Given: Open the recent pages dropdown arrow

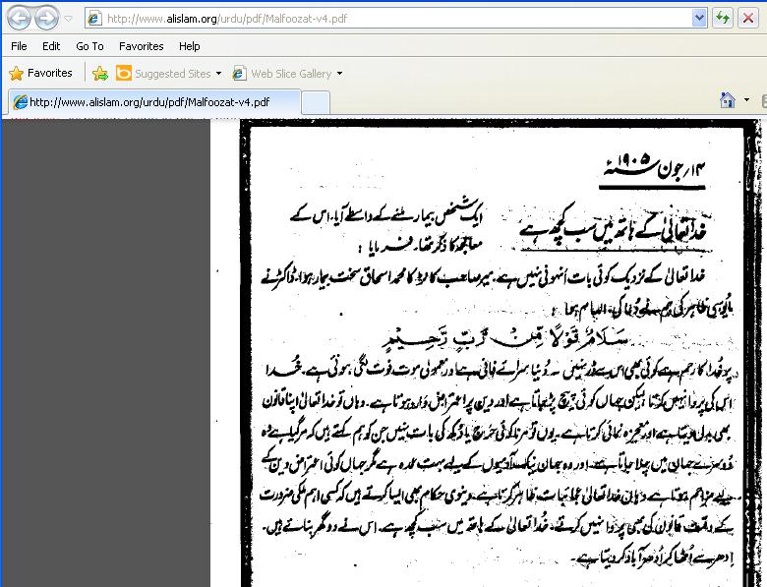Looking at the screenshot, I should tap(67, 19).
